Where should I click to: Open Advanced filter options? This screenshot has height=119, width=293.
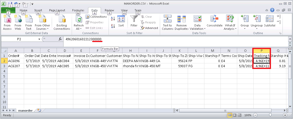click(x=149, y=28)
